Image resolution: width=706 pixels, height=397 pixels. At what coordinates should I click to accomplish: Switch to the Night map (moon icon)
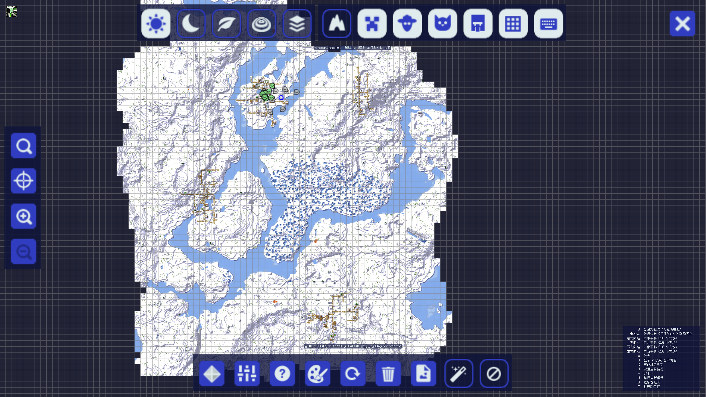pyautogui.click(x=191, y=24)
